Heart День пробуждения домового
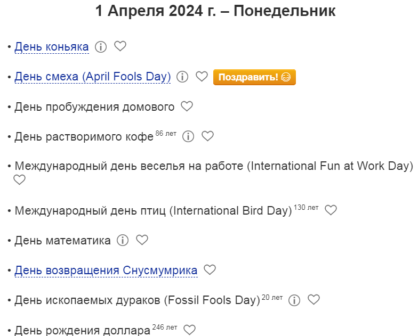This screenshot has height=336, width=418. (x=187, y=106)
